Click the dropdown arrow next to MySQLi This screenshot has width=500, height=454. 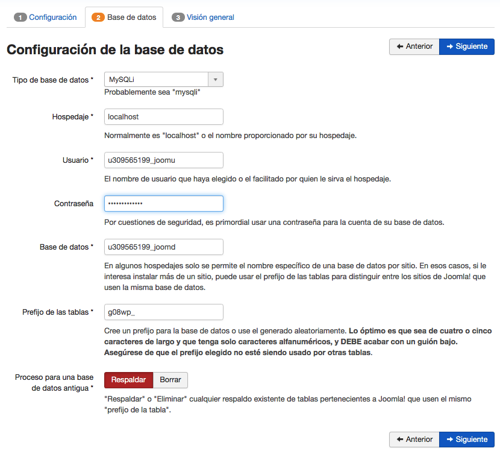pos(217,79)
